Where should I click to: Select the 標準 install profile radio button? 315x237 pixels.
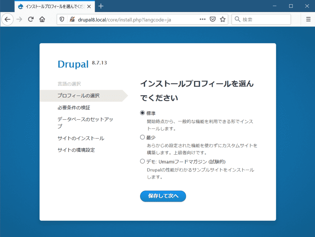(x=142, y=113)
